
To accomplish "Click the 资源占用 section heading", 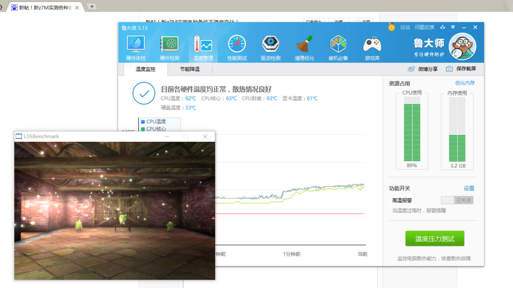I will (399, 84).
